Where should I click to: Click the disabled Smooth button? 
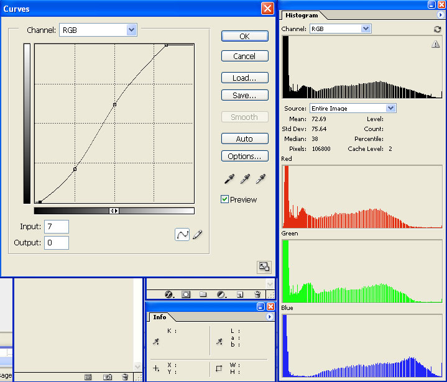tap(244, 117)
